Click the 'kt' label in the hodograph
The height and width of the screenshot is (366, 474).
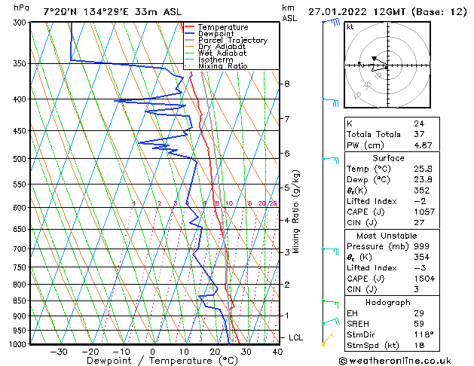point(350,27)
